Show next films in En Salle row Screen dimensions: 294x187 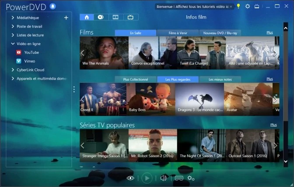coord(276,53)
